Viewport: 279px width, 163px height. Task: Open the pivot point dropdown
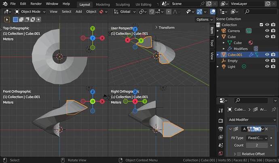[x=143, y=12]
